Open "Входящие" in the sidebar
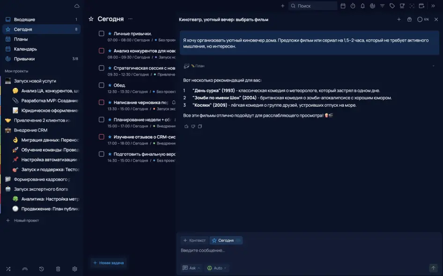The height and width of the screenshot is (276, 443). pyautogui.click(x=24, y=20)
